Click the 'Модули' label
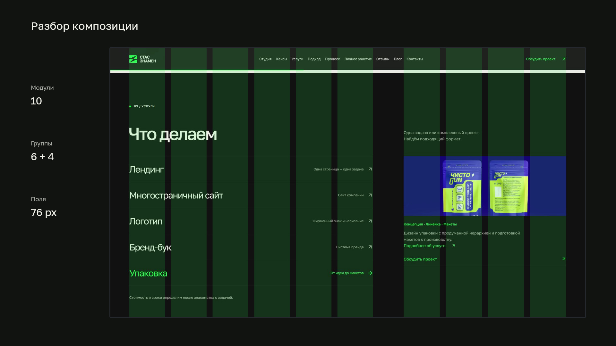The width and height of the screenshot is (616, 346). tap(42, 88)
